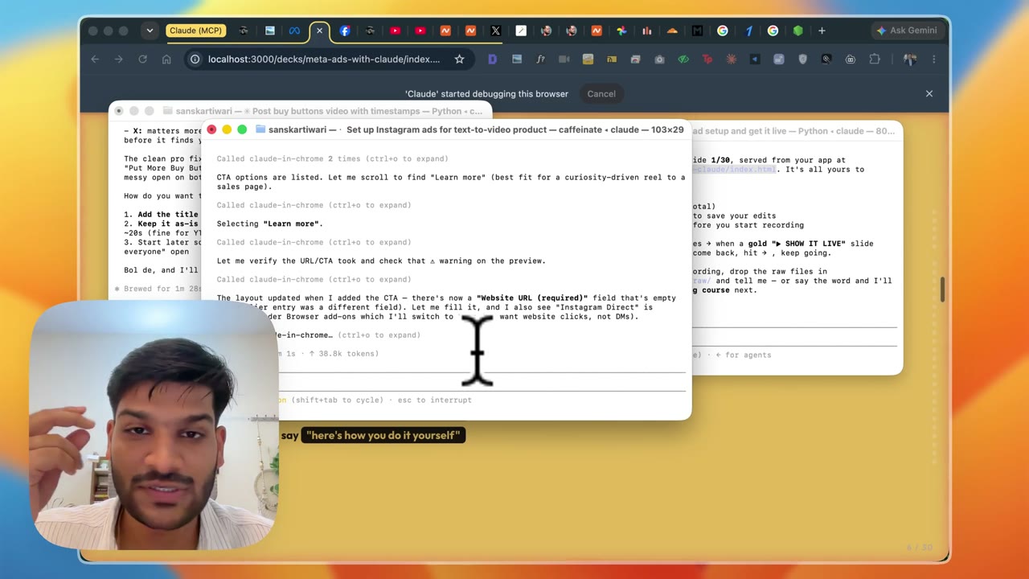This screenshot has height=579, width=1029.
Task: Switch to the Meta tab
Action: pos(294,31)
